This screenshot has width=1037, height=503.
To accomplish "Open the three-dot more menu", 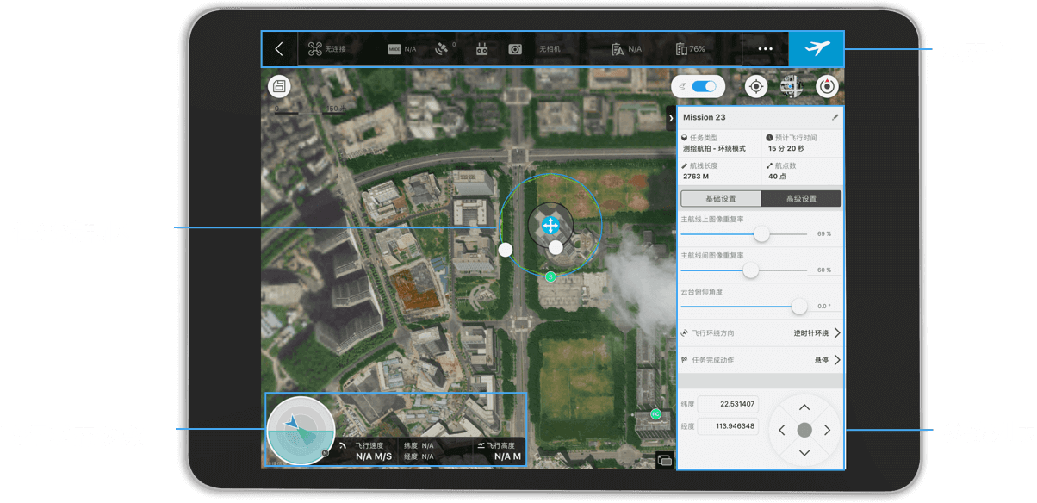I will pyautogui.click(x=765, y=49).
